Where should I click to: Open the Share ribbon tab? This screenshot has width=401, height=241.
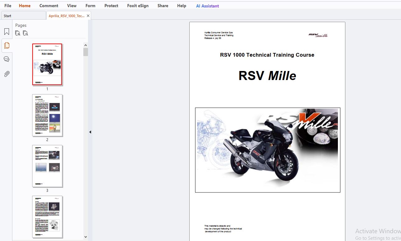pos(163,6)
